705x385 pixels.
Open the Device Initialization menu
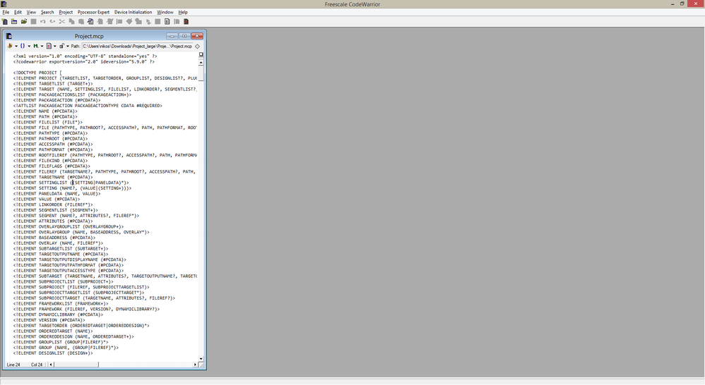(133, 12)
